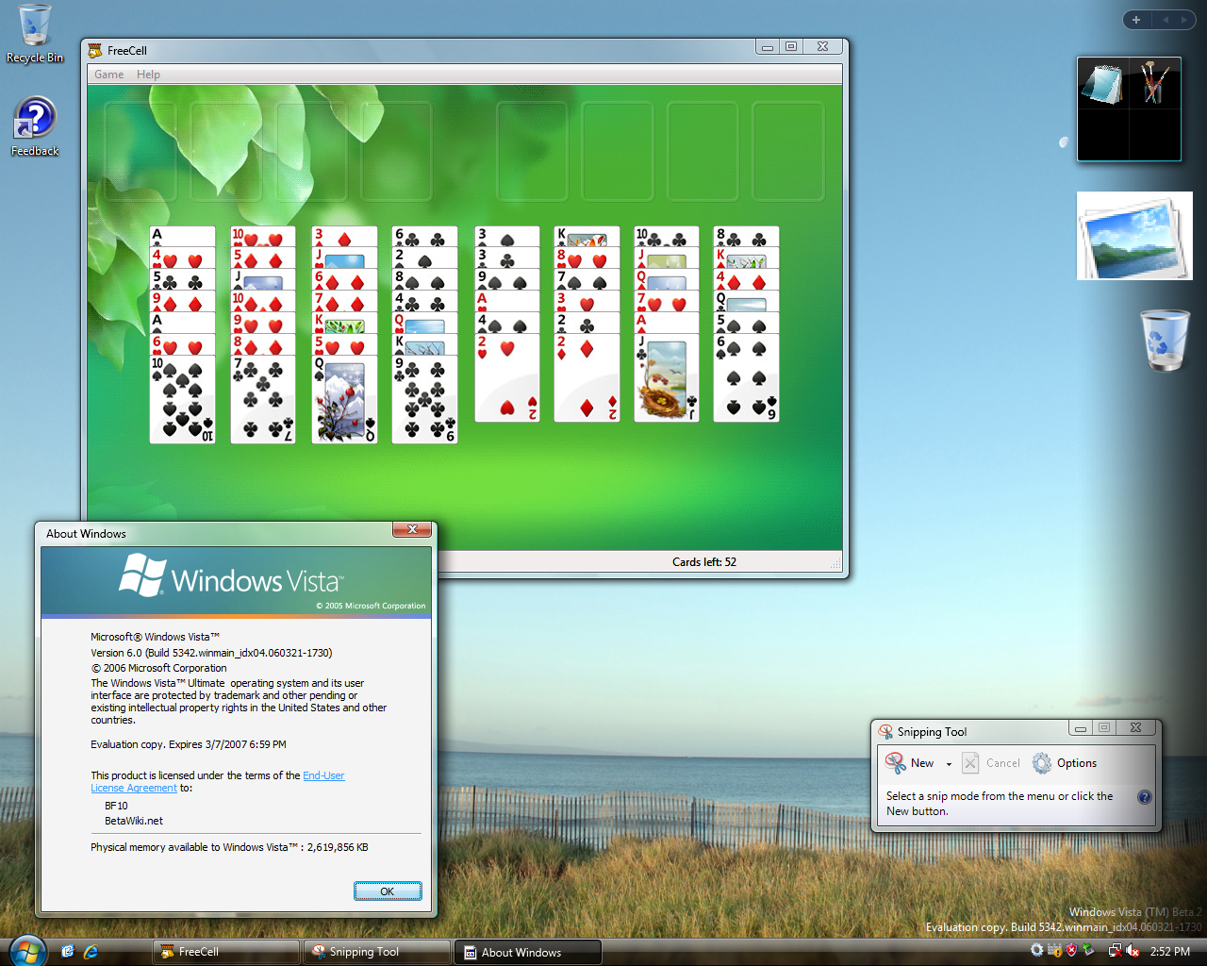Click OK in the About Windows dialog
1207x966 pixels.
(388, 891)
